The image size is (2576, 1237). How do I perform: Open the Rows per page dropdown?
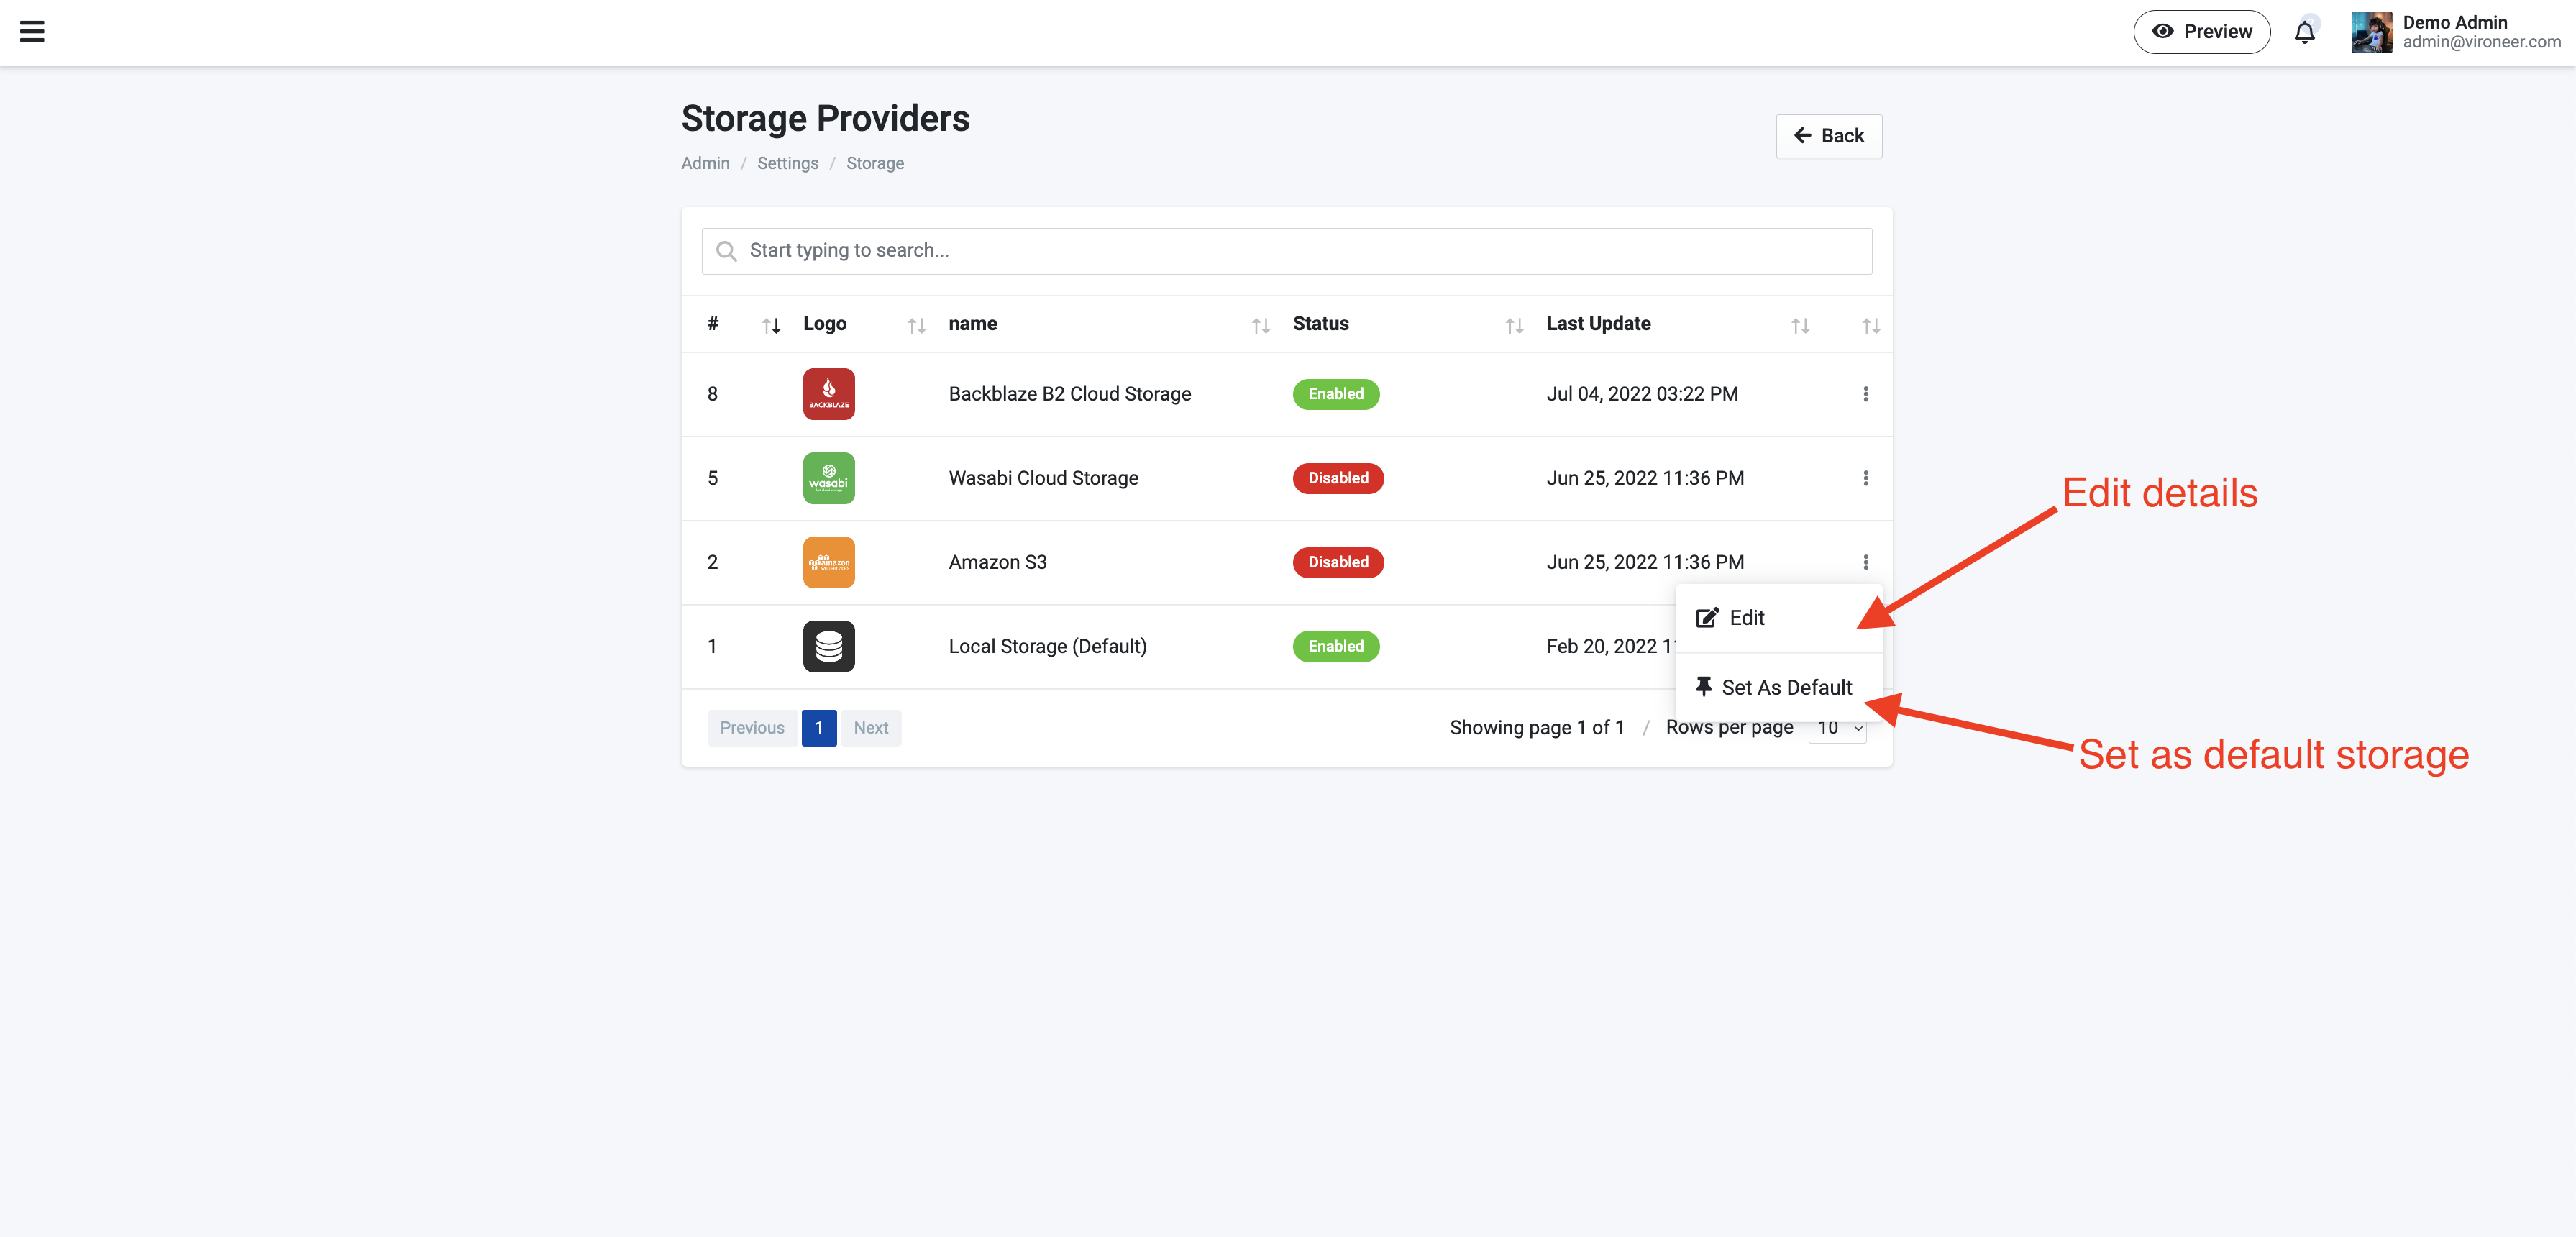(1838, 728)
